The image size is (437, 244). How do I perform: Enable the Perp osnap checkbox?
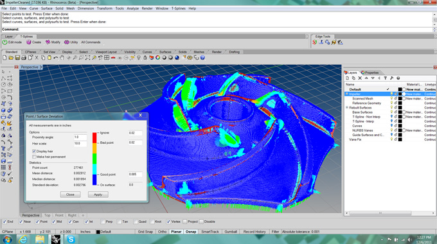[103, 222]
